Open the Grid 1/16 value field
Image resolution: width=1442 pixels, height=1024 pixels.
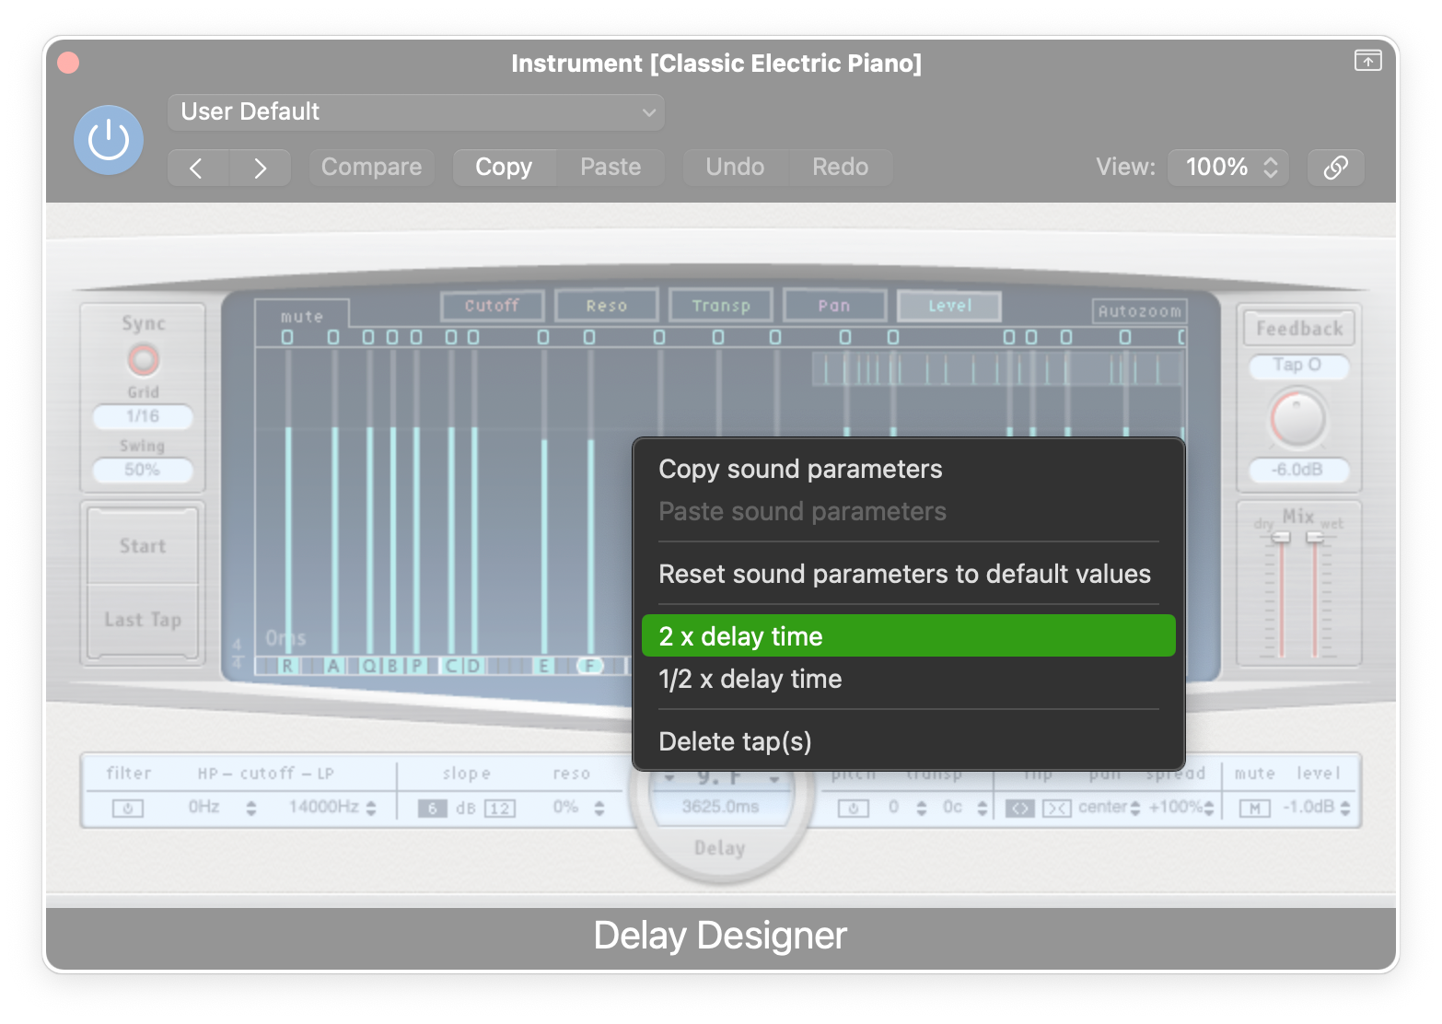coord(143,416)
